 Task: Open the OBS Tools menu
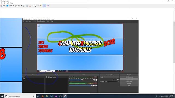tap(48, 21)
